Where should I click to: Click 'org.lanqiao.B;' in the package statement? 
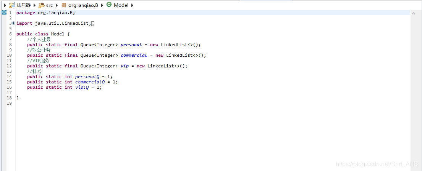[x=56, y=13]
